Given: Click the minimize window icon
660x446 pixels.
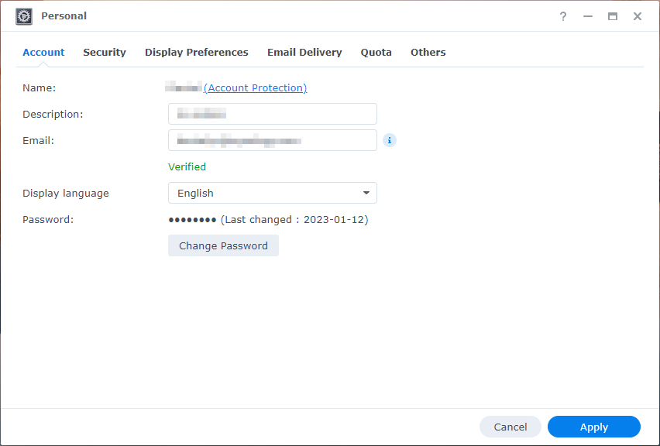Looking at the screenshot, I should click(588, 15).
